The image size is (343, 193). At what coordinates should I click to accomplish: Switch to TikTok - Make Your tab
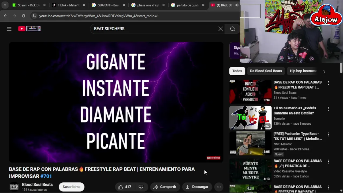pos(68,5)
